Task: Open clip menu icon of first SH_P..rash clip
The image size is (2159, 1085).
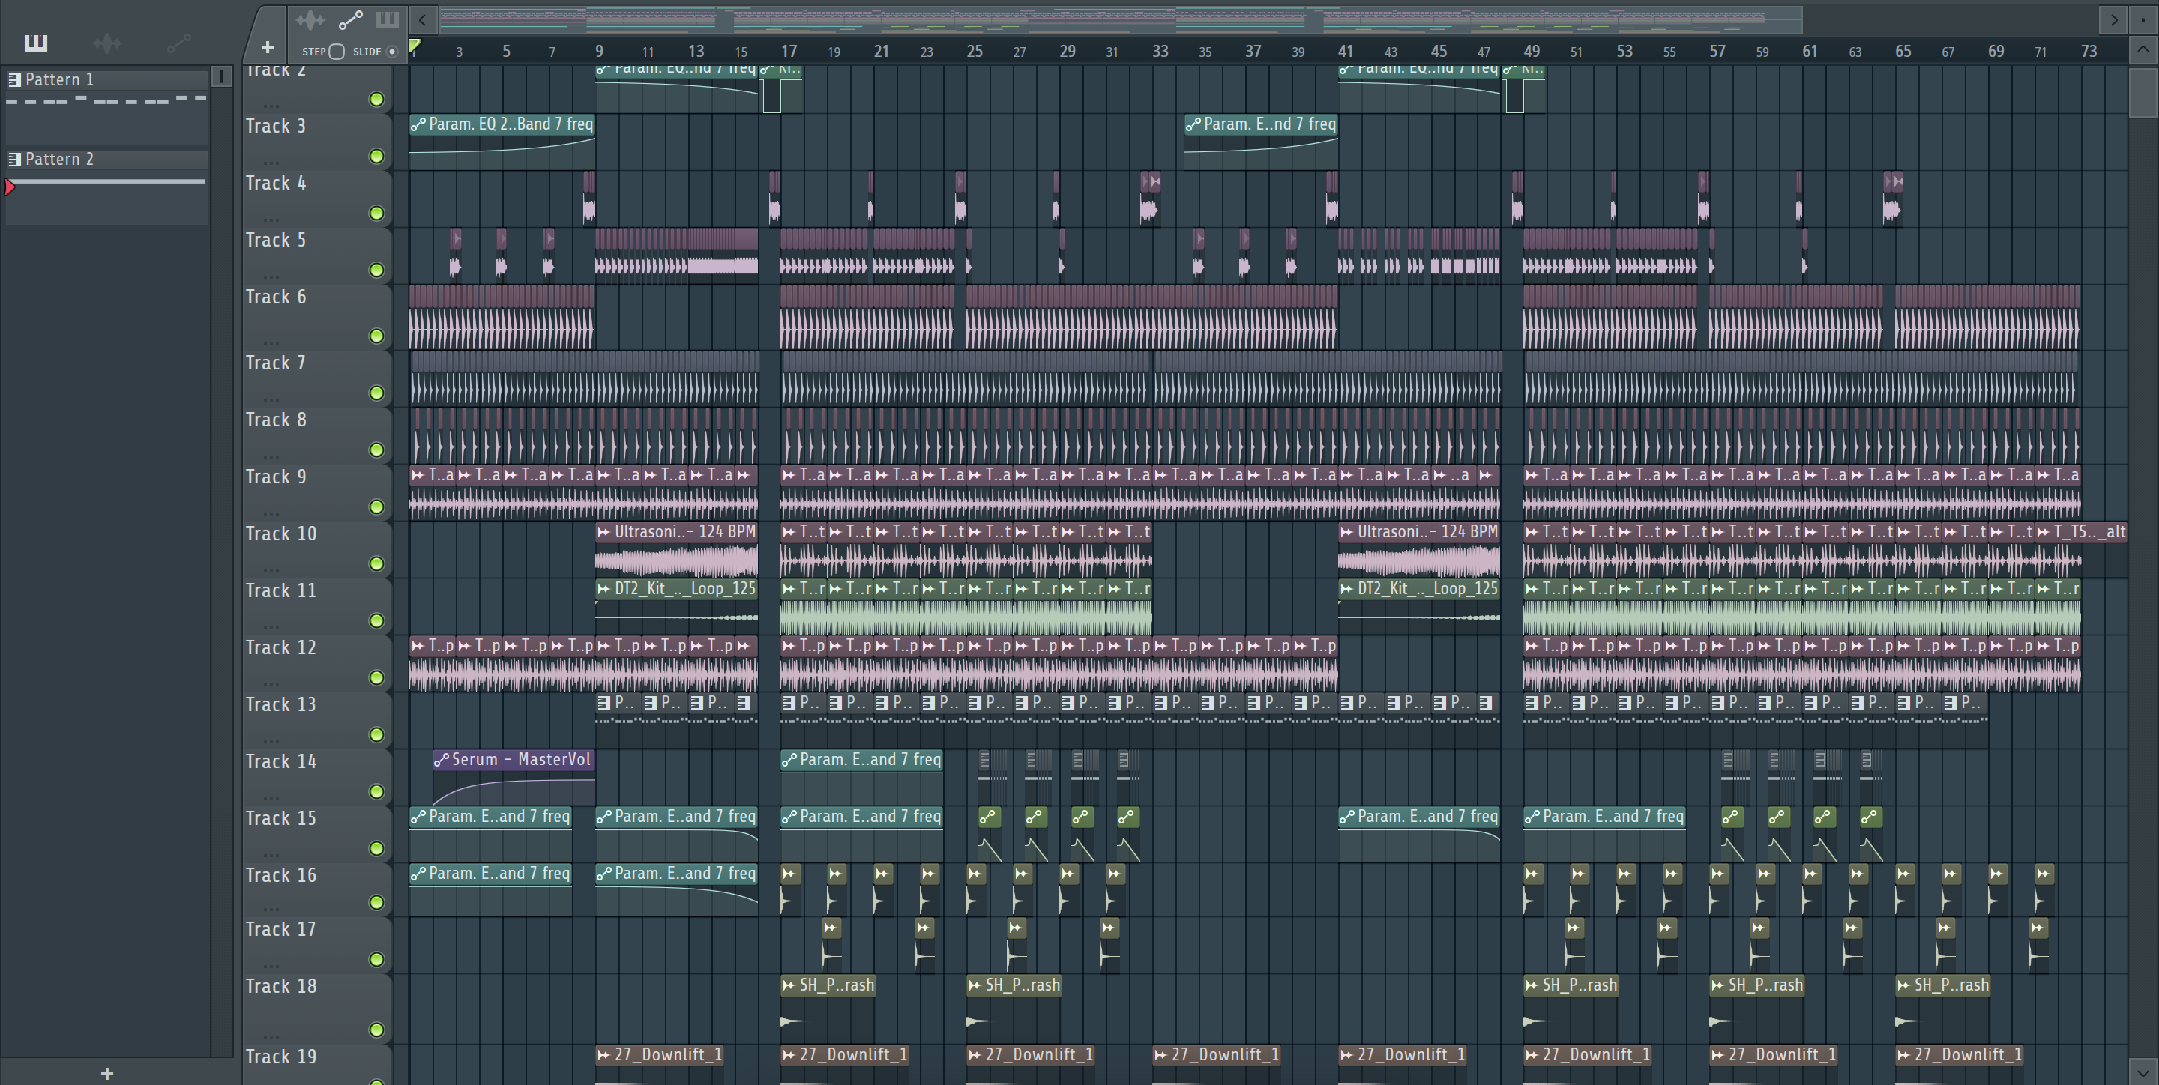Action: point(789,985)
